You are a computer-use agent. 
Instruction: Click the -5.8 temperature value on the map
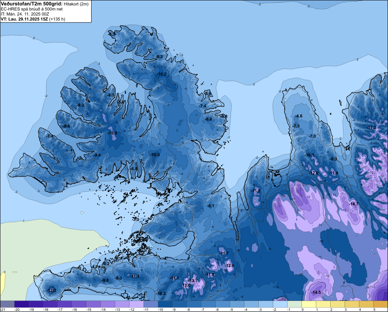pos(208,93)
